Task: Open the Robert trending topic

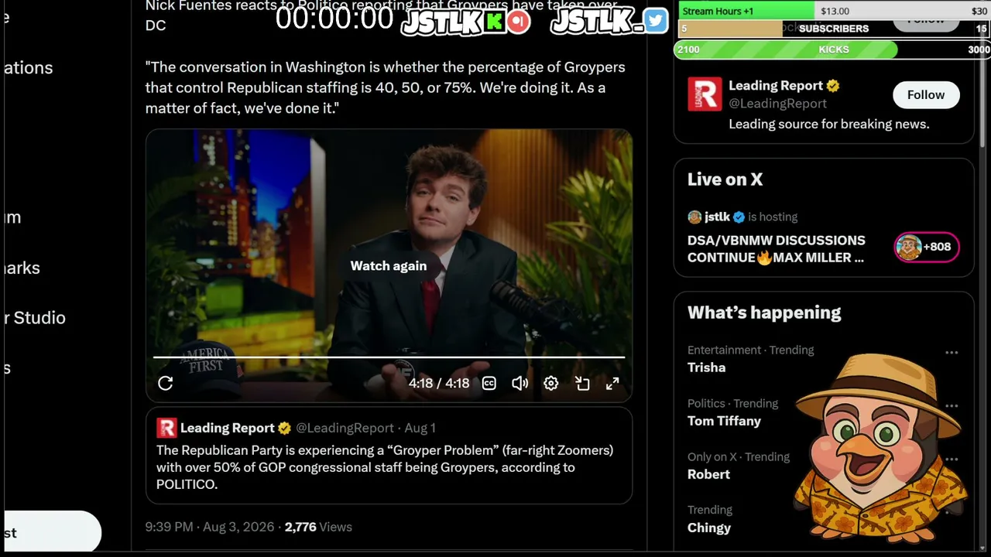Action: click(708, 474)
